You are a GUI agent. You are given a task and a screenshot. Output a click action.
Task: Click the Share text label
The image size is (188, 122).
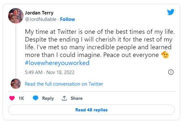coord(77,98)
